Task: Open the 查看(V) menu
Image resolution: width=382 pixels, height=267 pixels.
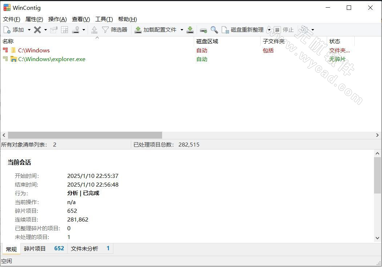Action: [81, 19]
